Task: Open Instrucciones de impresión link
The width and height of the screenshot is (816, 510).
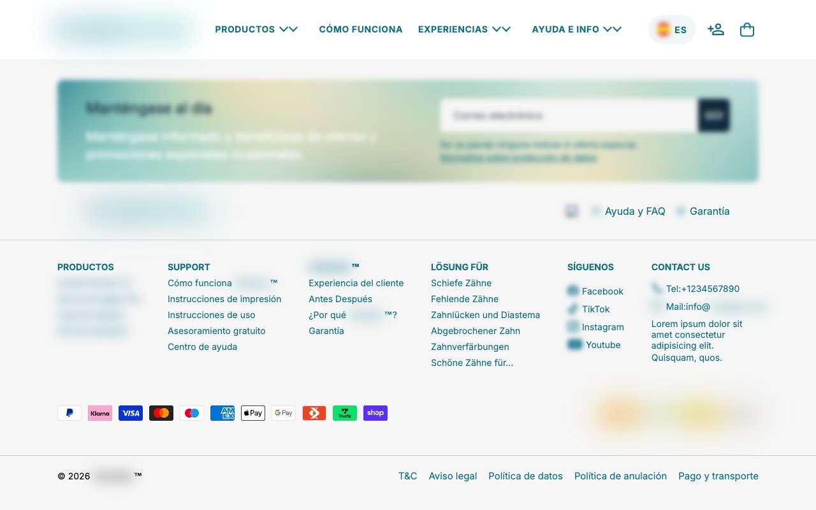Action: (x=224, y=299)
